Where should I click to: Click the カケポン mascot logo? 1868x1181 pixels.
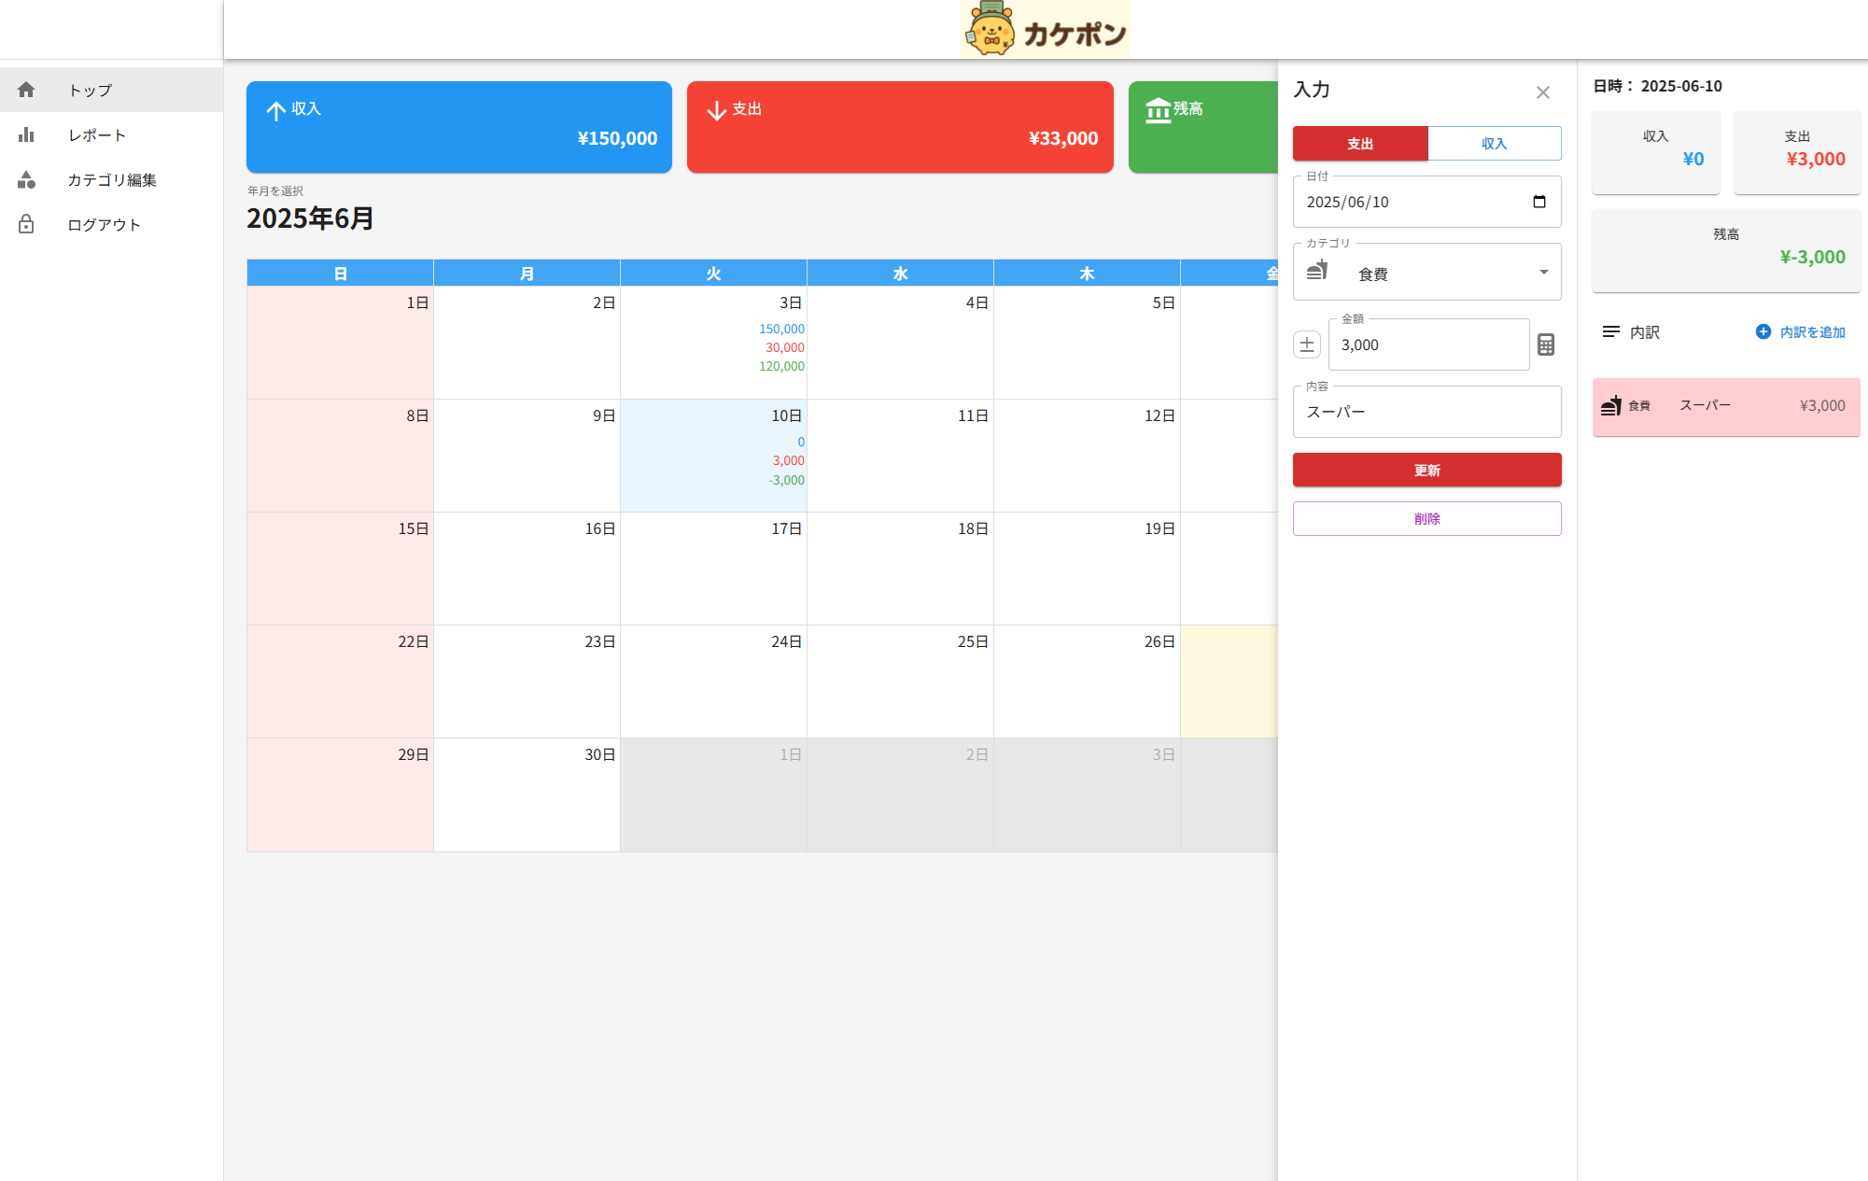coord(1045,29)
